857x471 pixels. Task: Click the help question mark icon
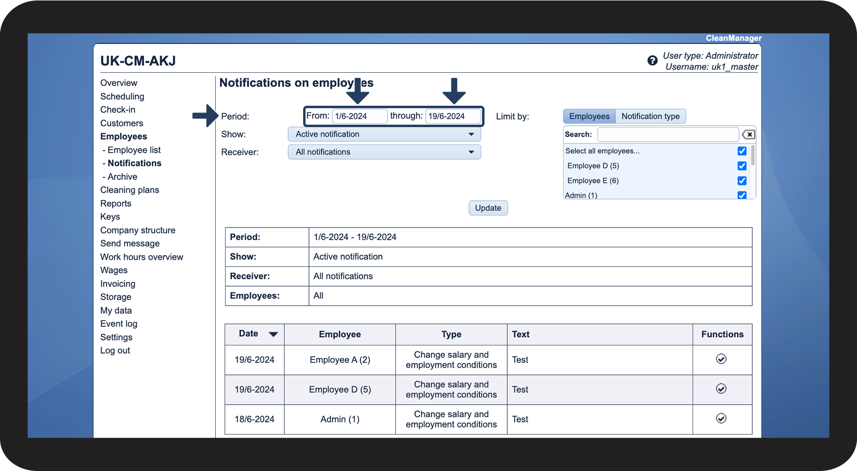point(652,61)
